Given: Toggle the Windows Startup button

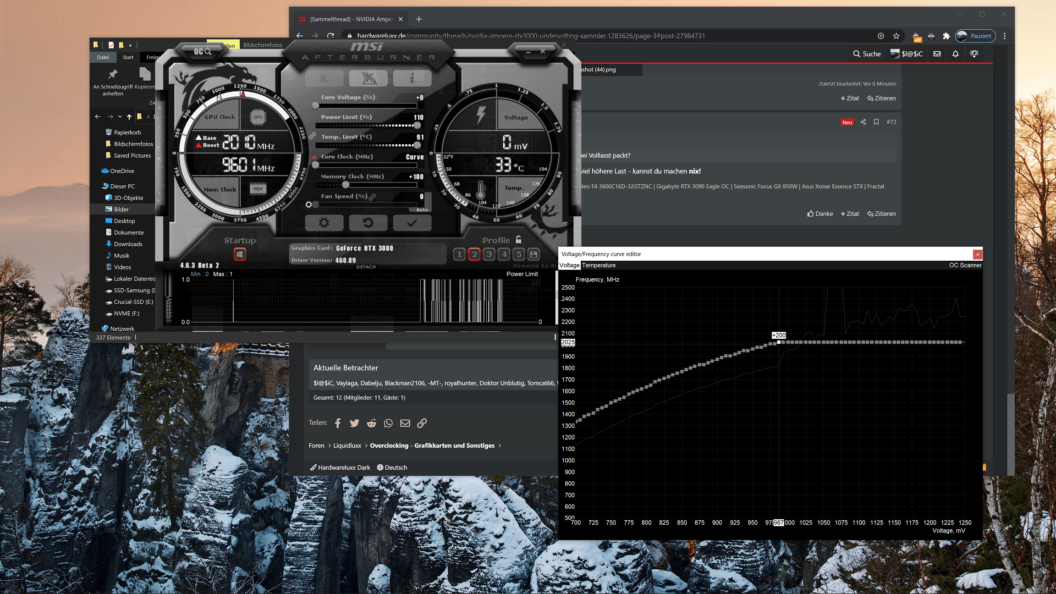Looking at the screenshot, I should tap(240, 254).
